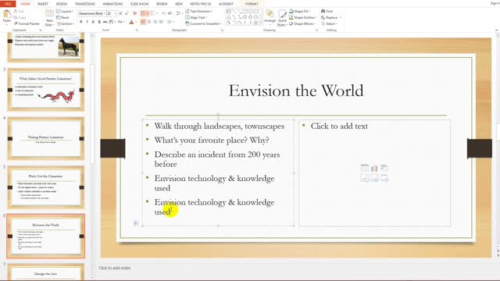Open the Drawing dialog launcher
The width and height of the screenshot is (500, 281).
(x=316, y=30)
